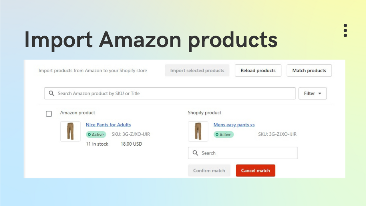
Task: Open the Nice Pants for Adults link
Action: (108, 125)
